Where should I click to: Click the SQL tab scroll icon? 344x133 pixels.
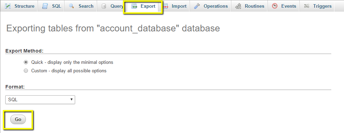pos(45,6)
